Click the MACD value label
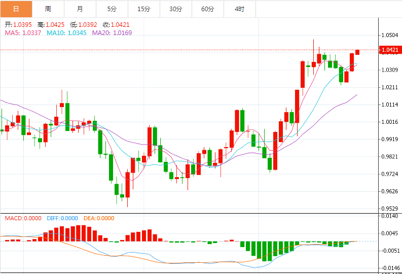402x274 pixels. click(x=23, y=218)
